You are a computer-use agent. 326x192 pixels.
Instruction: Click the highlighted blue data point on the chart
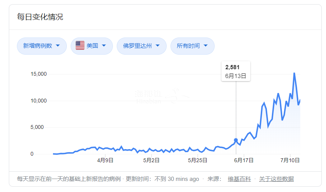pyautogui.click(x=236, y=140)
